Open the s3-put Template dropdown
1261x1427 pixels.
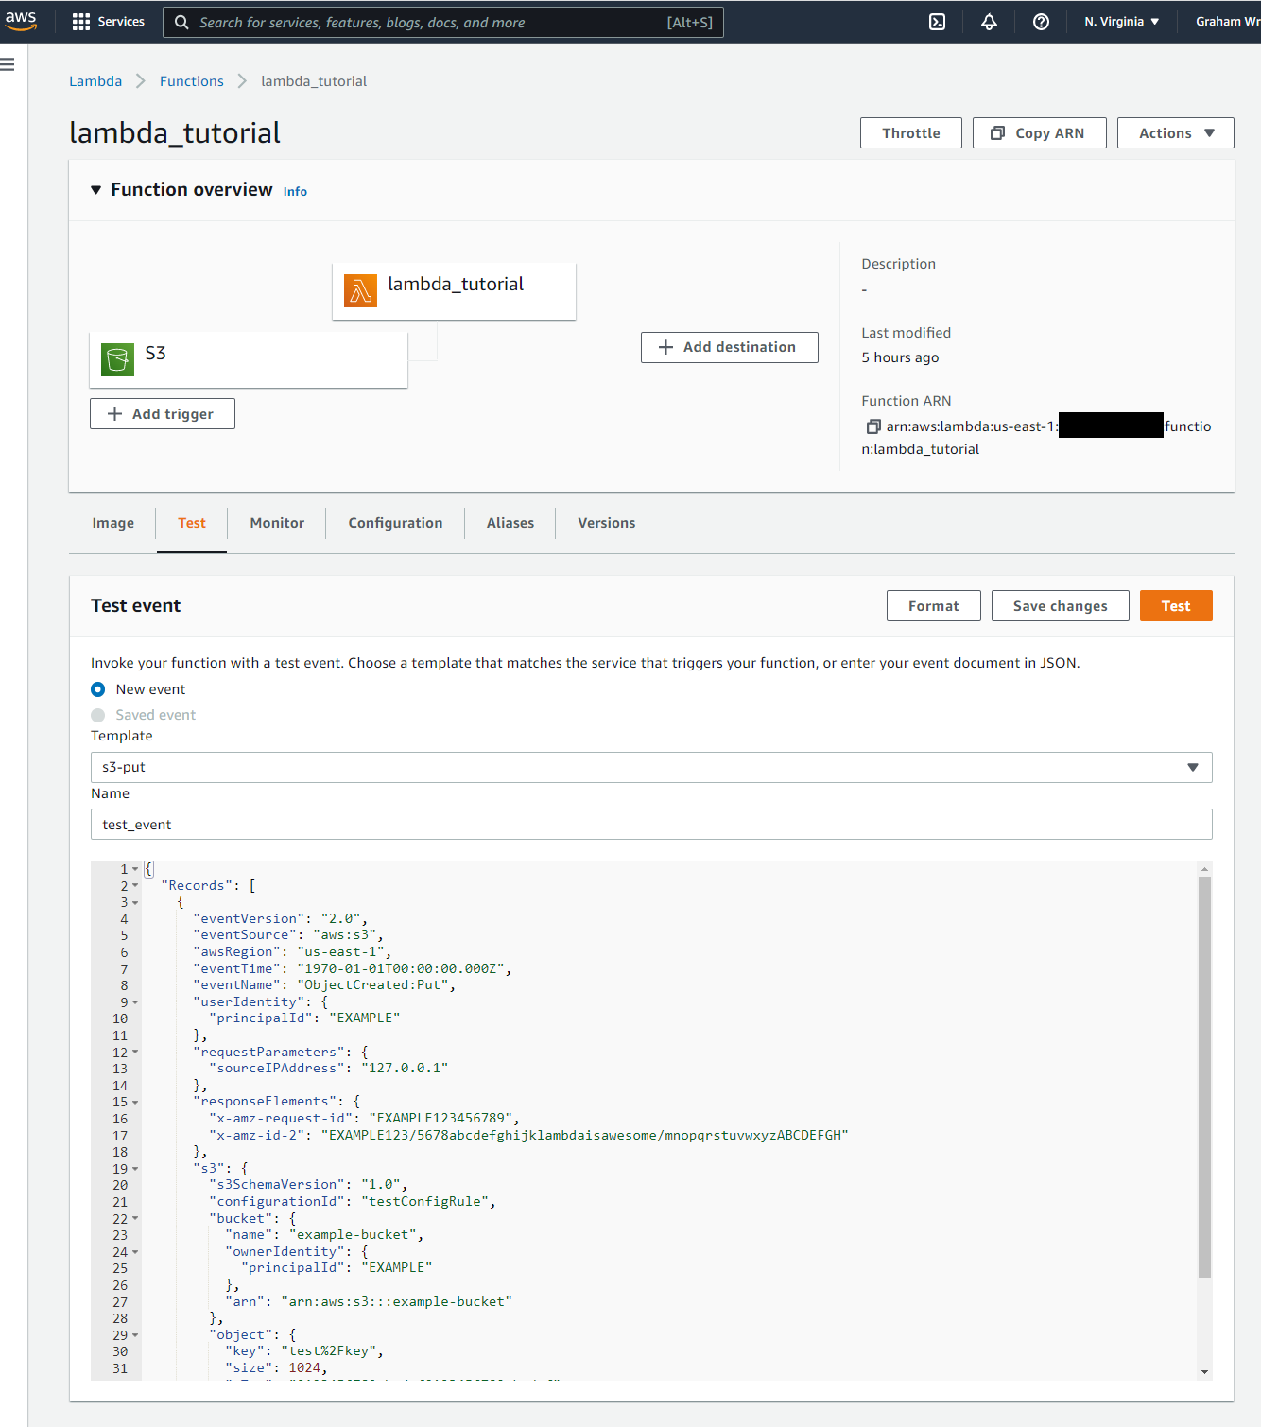(x=651, y=767)
